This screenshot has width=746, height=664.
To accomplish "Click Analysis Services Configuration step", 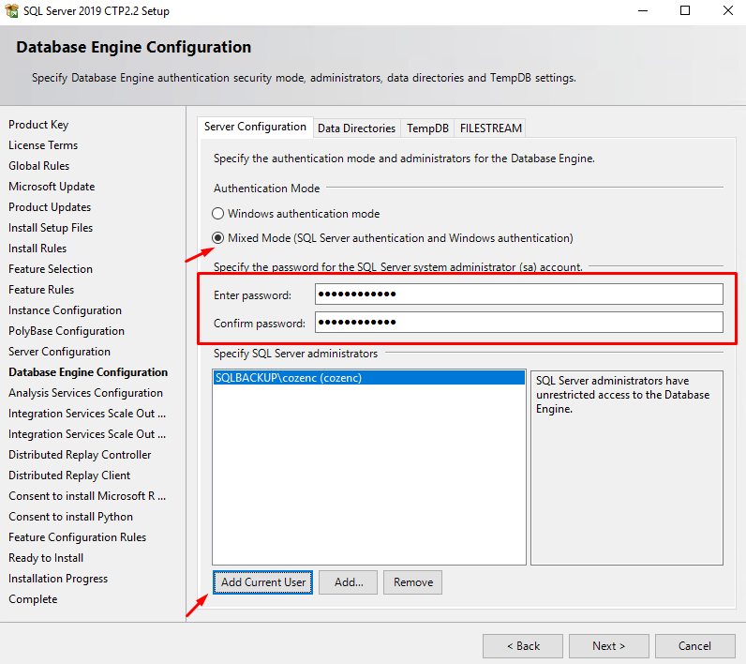I will pyautogui.click(x=85, y=393).
